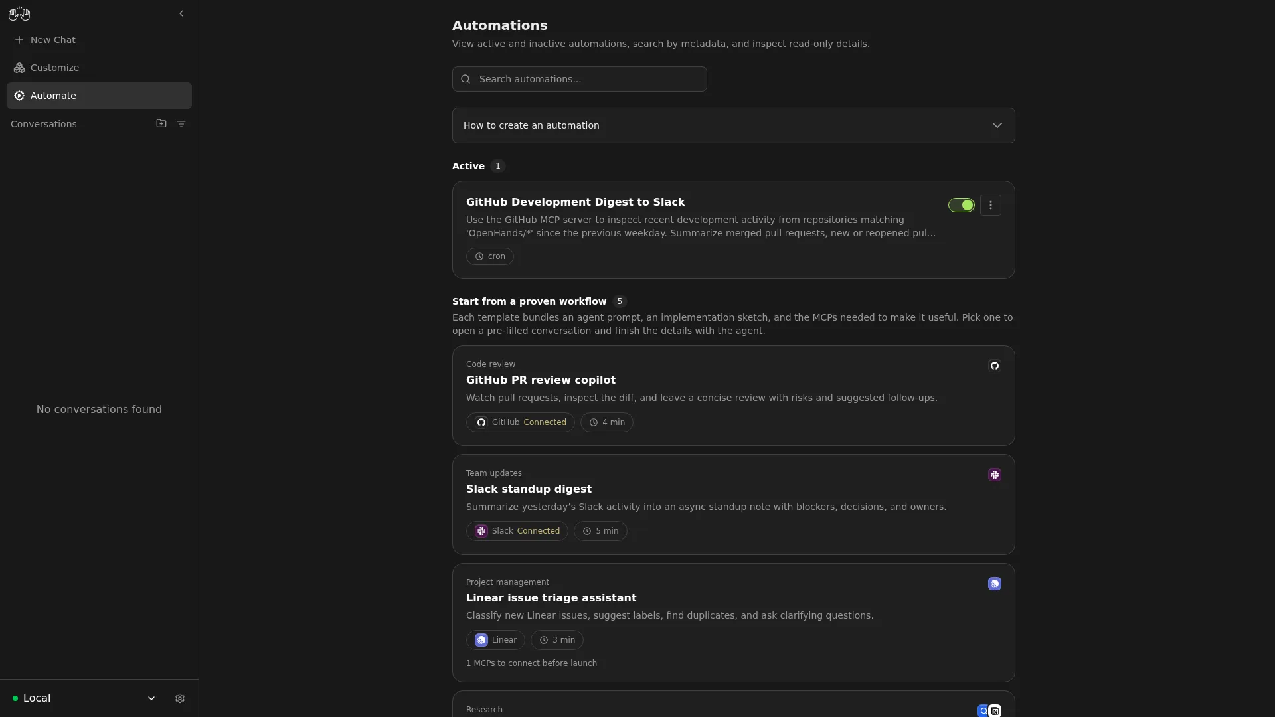Open the Local environment dropdown

(84, 698)
